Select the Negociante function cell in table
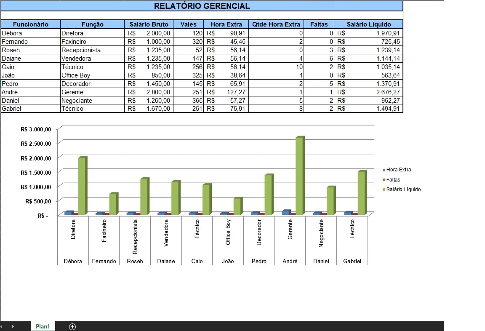 (x=93, y=100)
